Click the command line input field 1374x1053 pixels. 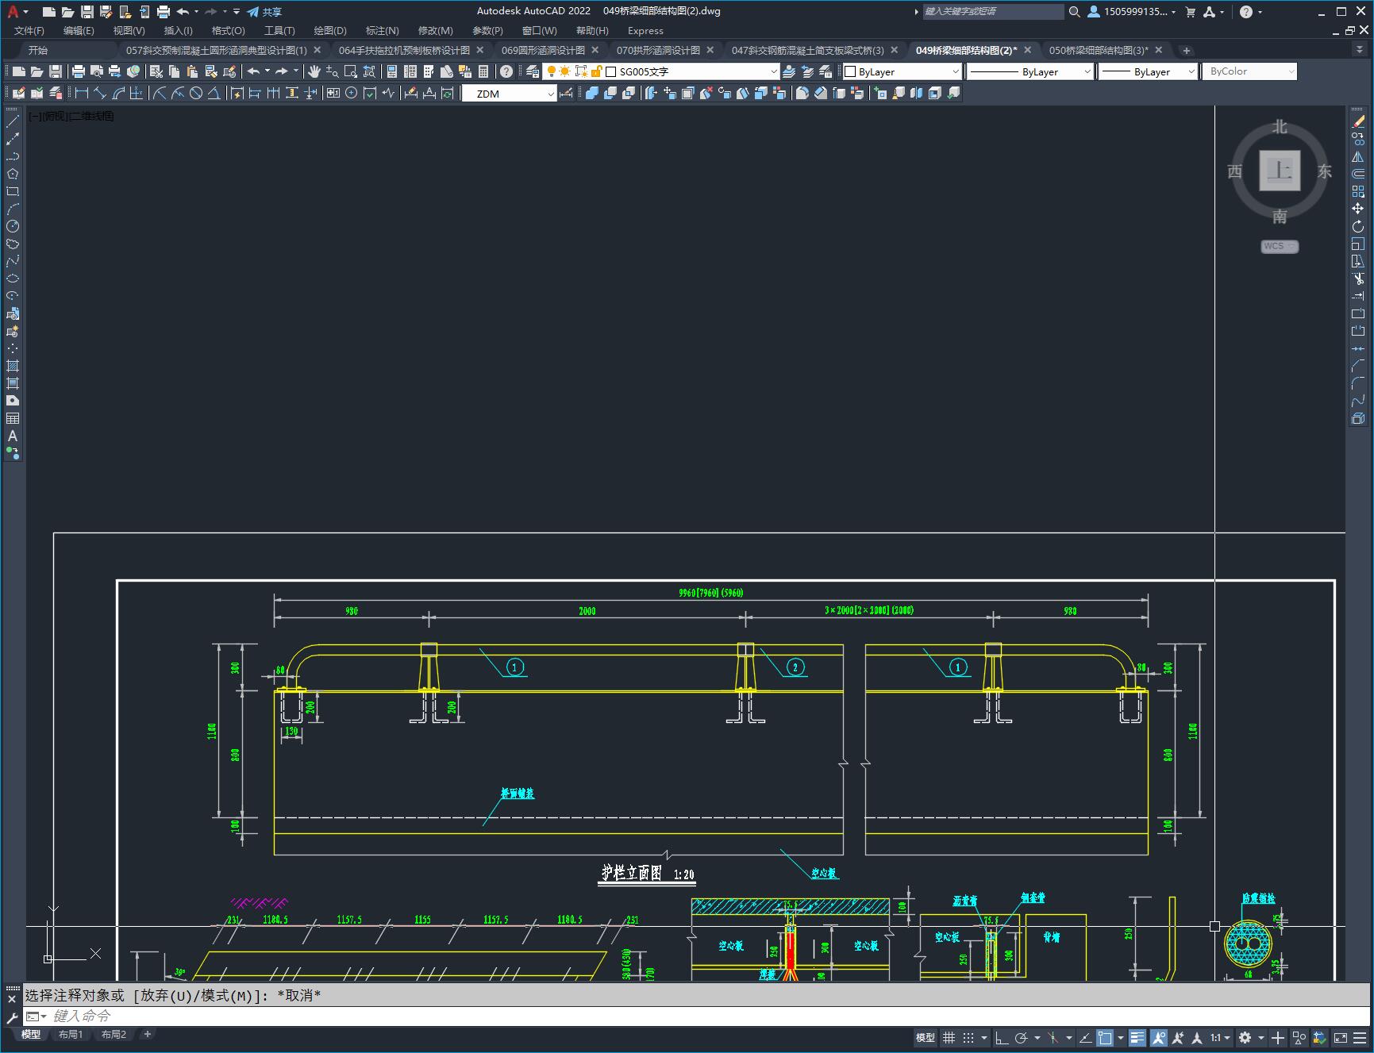pyautogui.click(x=699, y=1016)
